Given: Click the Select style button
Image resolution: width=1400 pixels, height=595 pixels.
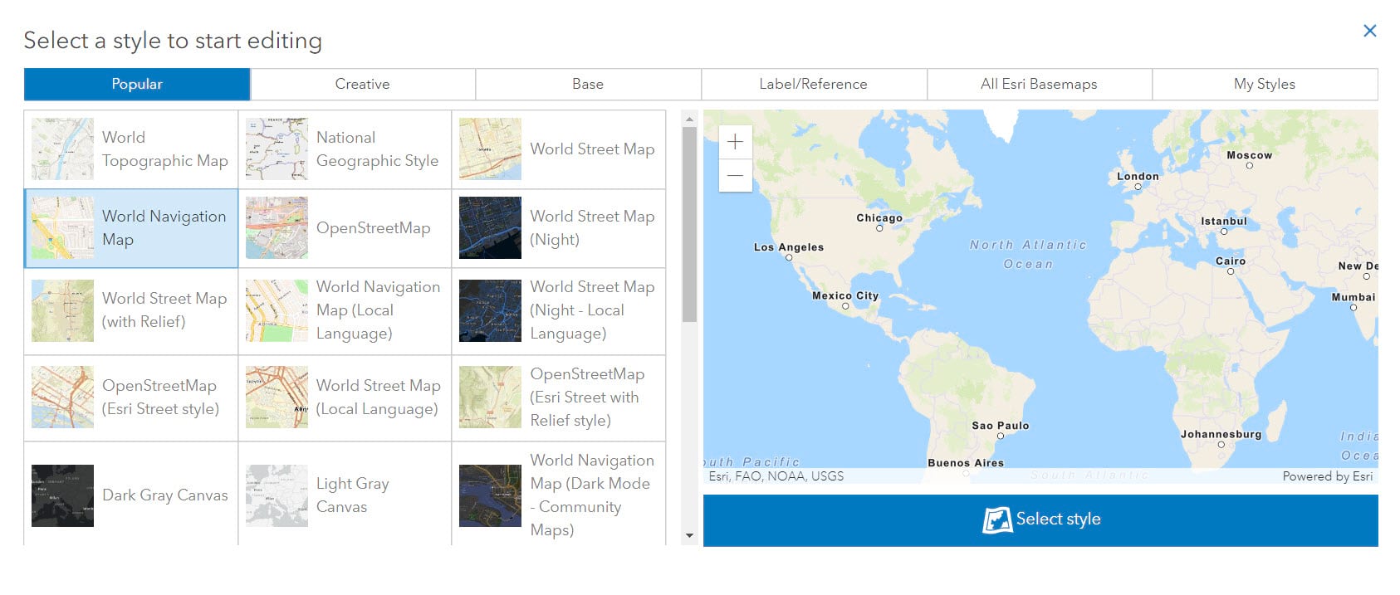Looking at the screenshot, I should tap(1040, 520).
